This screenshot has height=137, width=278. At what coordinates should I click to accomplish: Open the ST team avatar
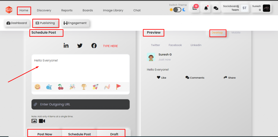click(x=245, y=8)
